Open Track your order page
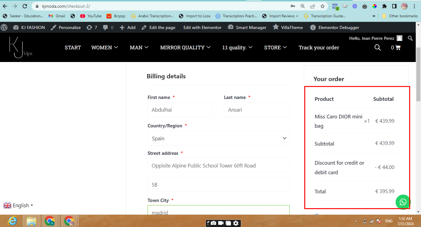This screenshot has width=421, height=227. [319, 47]
